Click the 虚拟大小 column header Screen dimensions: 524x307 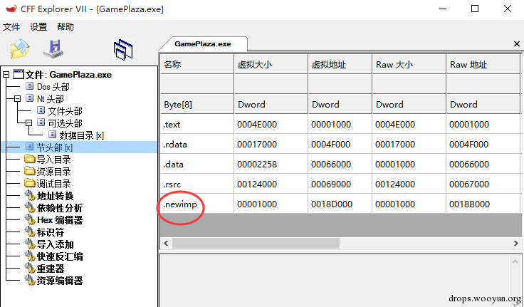click(271, 64)
